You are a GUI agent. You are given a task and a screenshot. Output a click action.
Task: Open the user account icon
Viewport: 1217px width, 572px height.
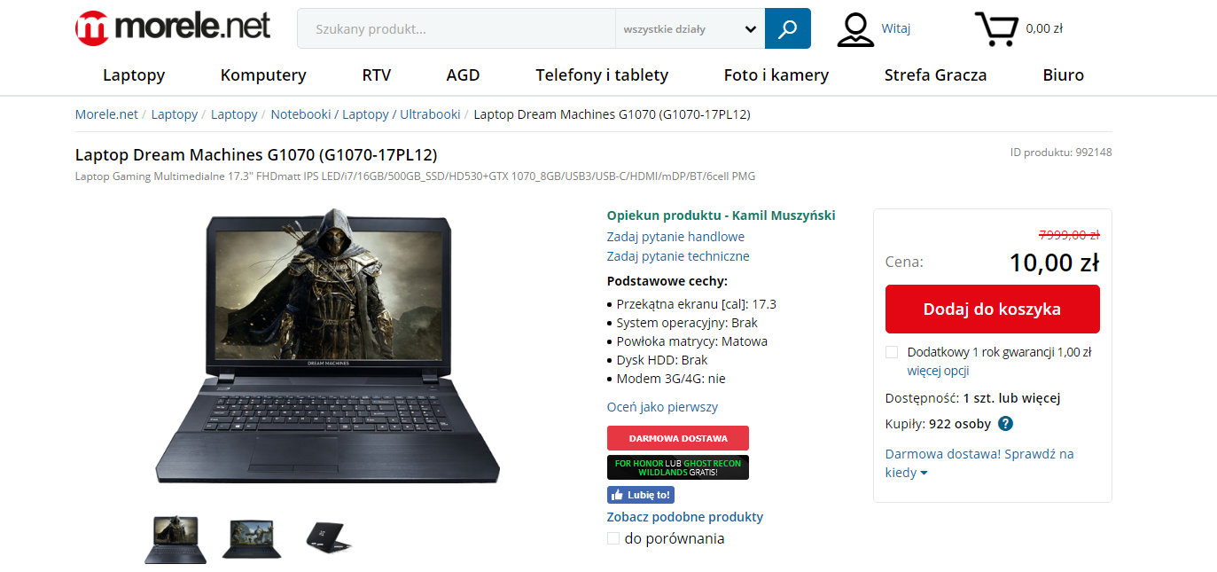pyautogui.click(x=855, y=29)
